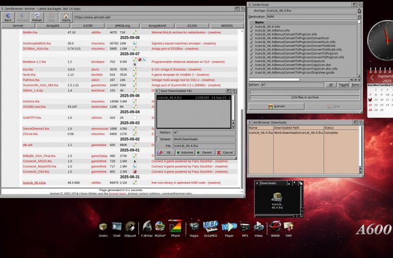Click scroll-right arrow in UnArchiver file list
The width and height of the screenshot is (393, 258).
pos(355,80)
